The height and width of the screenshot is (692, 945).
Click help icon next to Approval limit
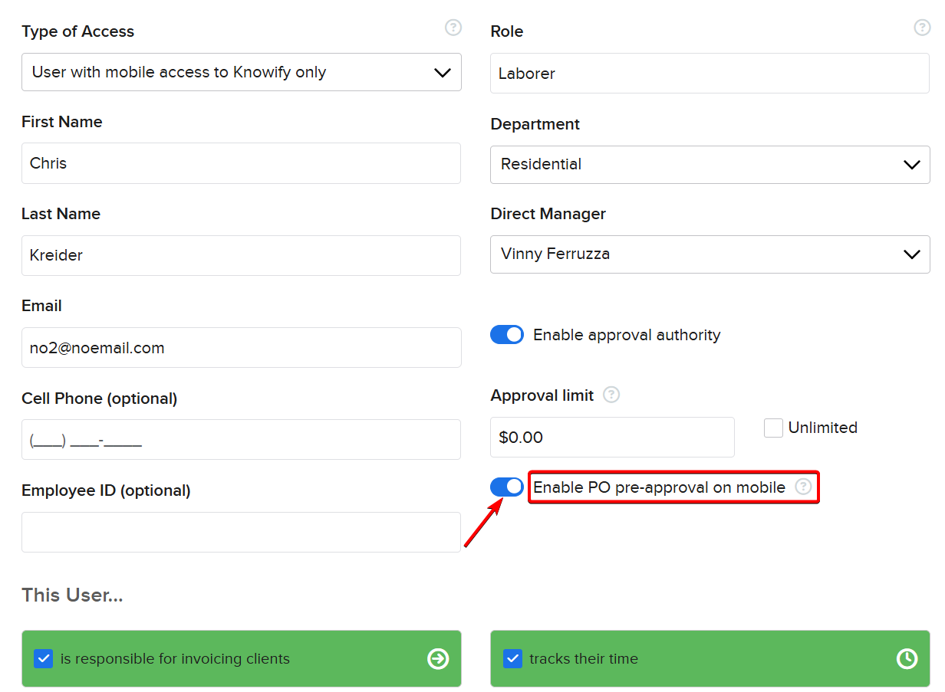pos(611,395)
